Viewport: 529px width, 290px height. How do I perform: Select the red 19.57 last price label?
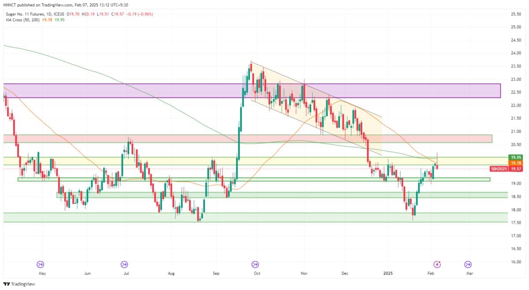click(x=515, y=169)
